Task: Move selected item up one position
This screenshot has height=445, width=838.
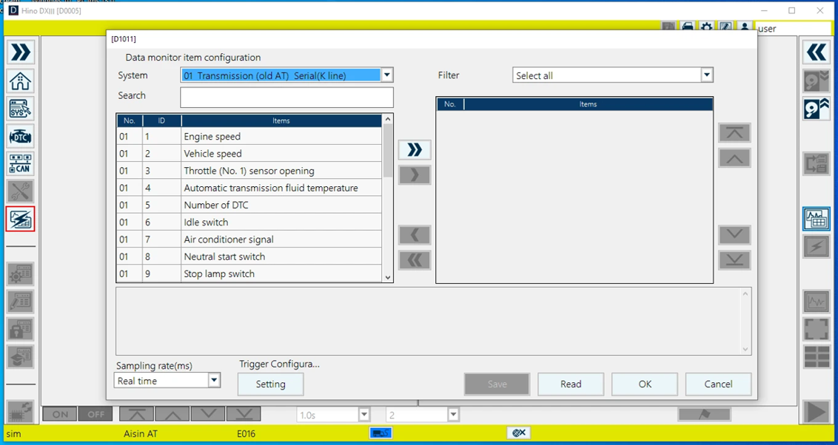Action: [x=735, y=158]
